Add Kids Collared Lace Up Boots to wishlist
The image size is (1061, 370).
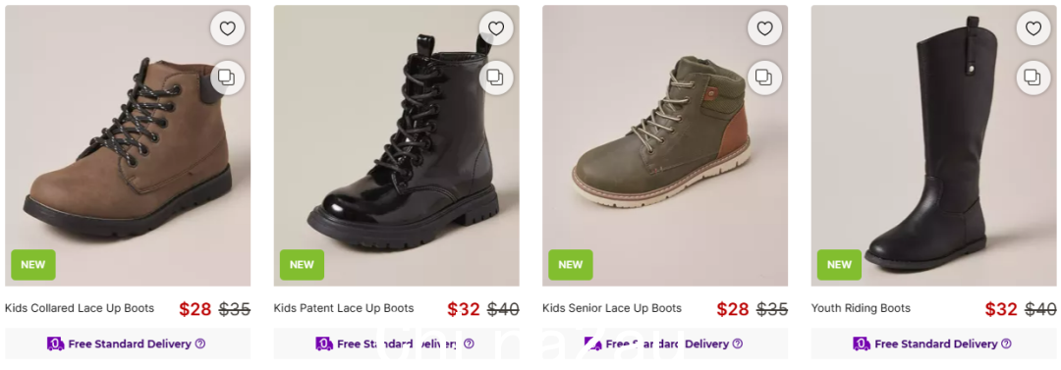pyautogui.click(x=227, y=28)
